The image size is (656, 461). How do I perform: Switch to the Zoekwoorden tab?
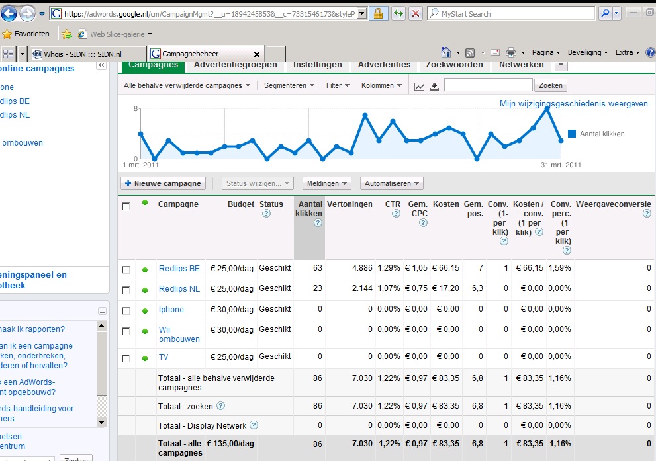[x=454, y=65]
